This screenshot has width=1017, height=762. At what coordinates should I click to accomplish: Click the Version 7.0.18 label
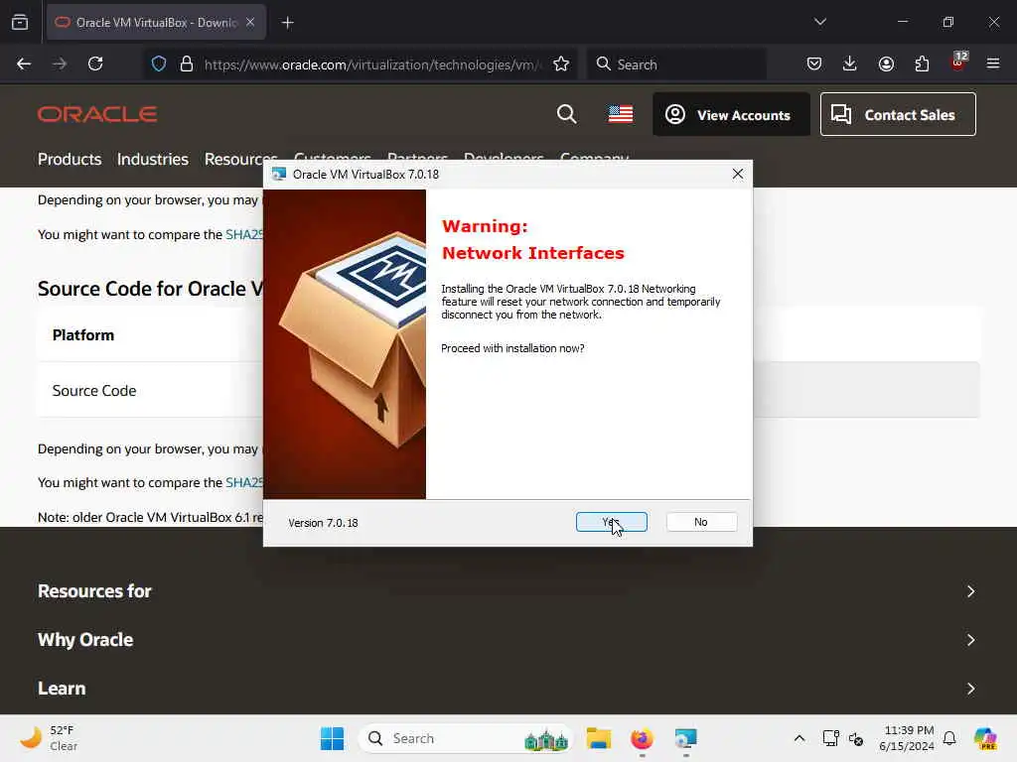point(323,523)
